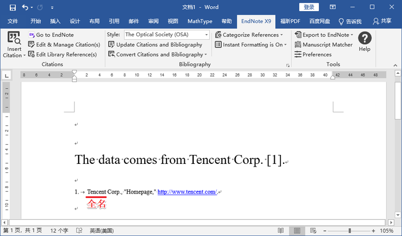The image size is (402, 236).
Task: Open Export to EndNote menu
Action: coord(324,35)
